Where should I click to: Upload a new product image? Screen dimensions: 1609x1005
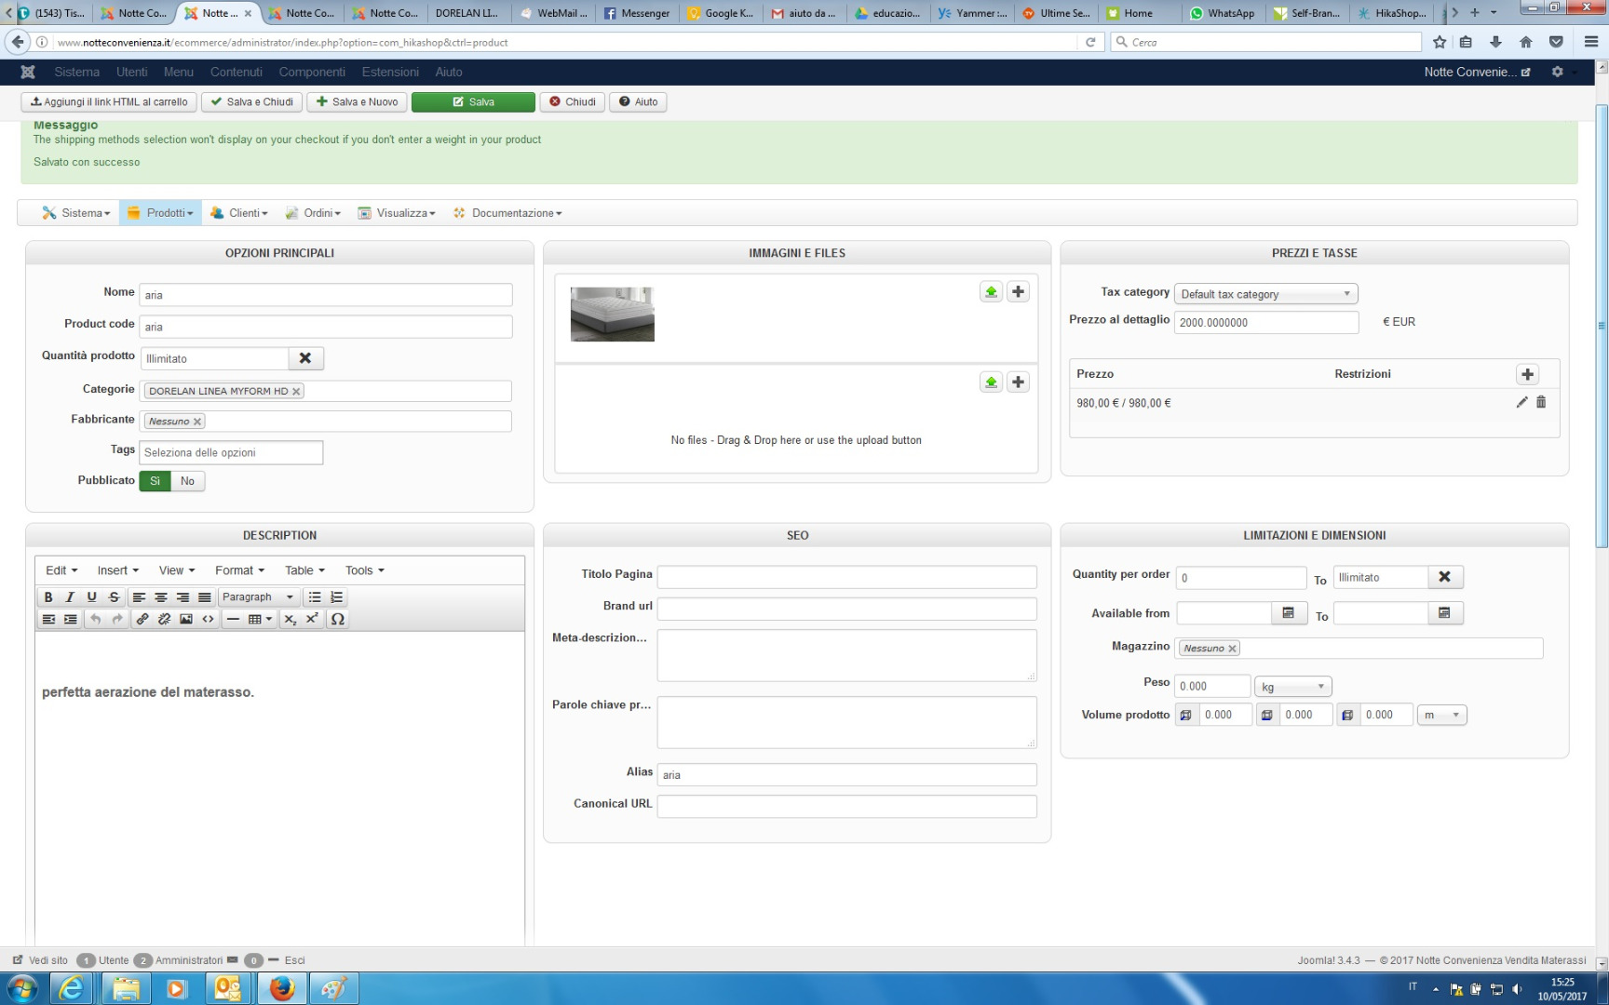991,292
